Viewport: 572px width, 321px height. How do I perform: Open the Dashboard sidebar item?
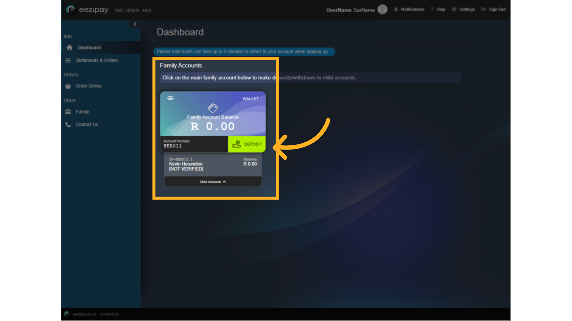(x=101, y=48)
